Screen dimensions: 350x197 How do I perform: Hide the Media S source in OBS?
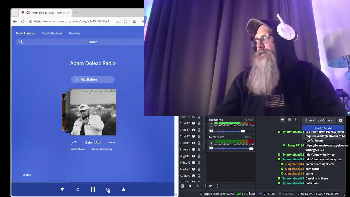tap(193, 169)
